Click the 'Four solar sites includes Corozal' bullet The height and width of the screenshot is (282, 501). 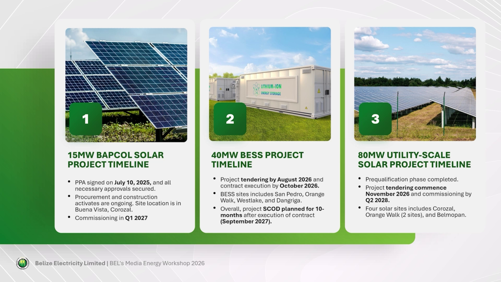412,212
